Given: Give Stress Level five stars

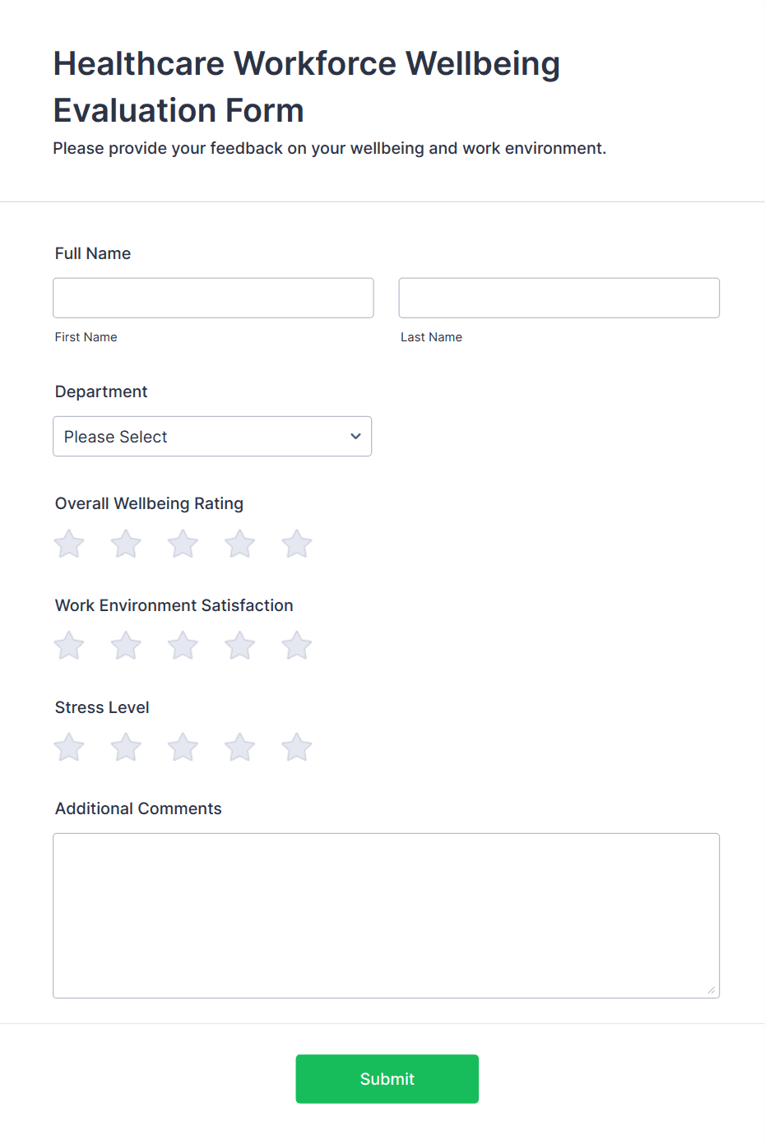Looking at the screenshot, I should 296,747.
